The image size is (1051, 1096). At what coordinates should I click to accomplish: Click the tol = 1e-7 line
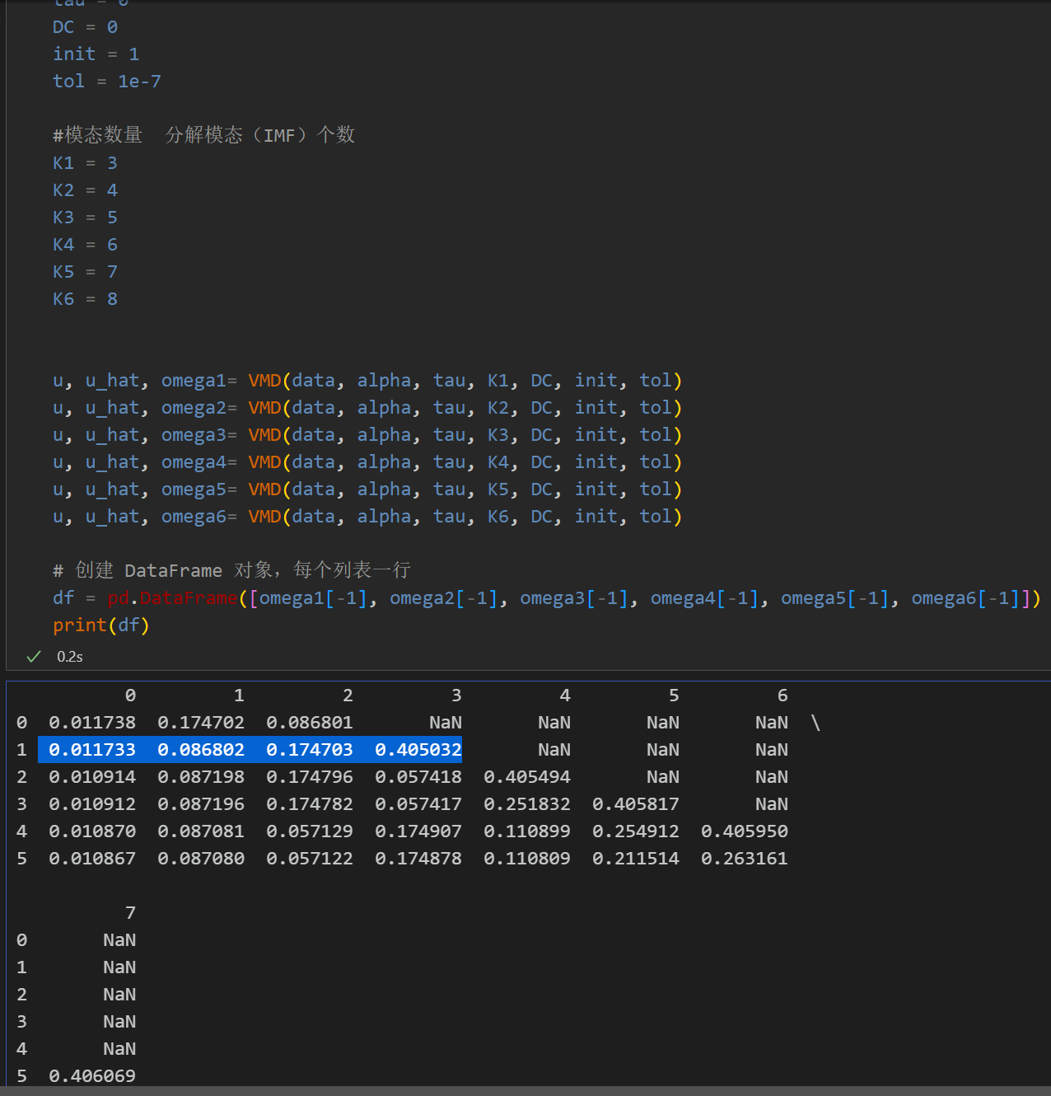pos(106,82)
